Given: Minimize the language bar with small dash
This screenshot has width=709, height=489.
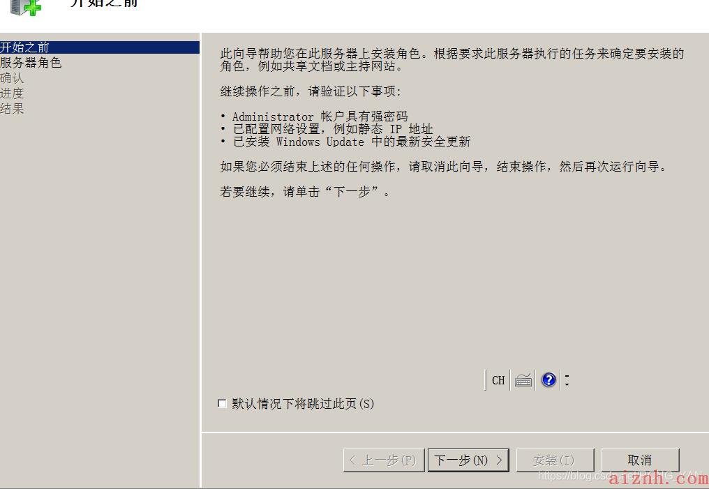Looking at the screenshot, I should pos(567,375).
